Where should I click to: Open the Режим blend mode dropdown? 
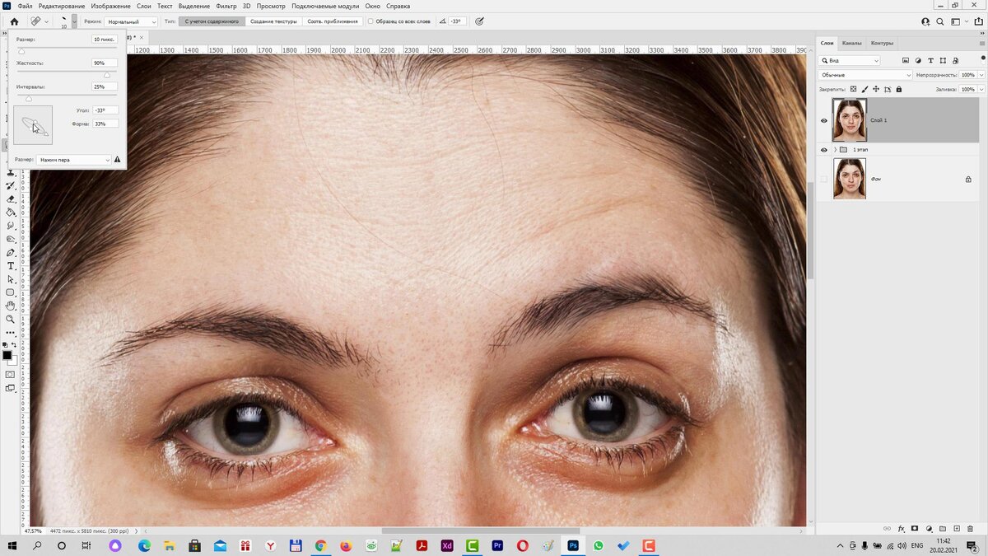coord(131,21)
